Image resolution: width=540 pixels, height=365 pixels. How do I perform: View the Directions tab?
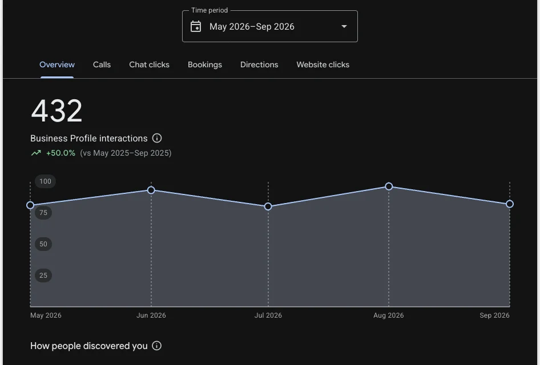click(259, 64)
